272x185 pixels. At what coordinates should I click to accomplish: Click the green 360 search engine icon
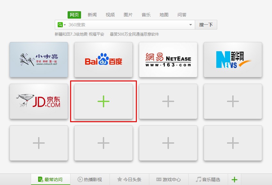pyautogui.click(x=60, y=25)
